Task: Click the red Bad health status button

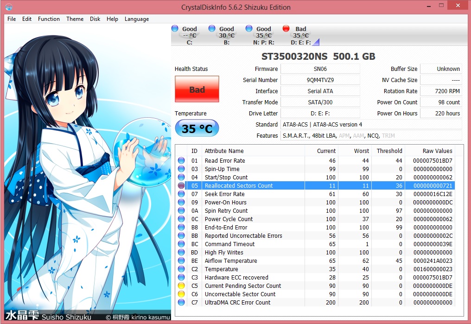Action: (x=197, y=89)
